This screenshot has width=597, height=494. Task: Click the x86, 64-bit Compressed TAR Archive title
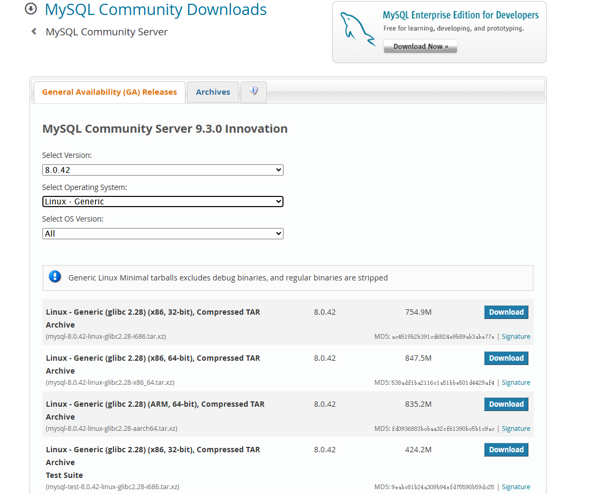coord(153,364)
